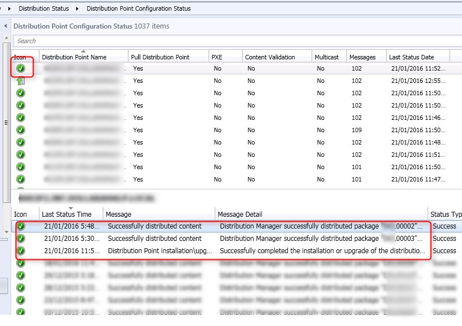The image size is (462, 326).
Task: Go to Distribution Status in the breadcrumb
Action: (44, 8)
